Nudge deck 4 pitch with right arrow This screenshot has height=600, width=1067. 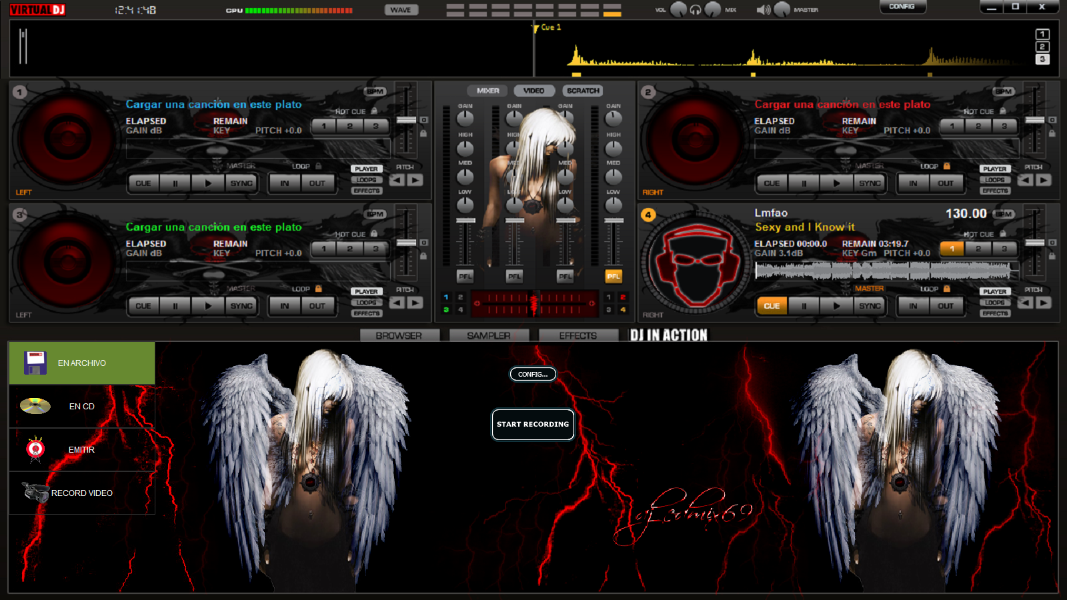tap(1043, 303)
